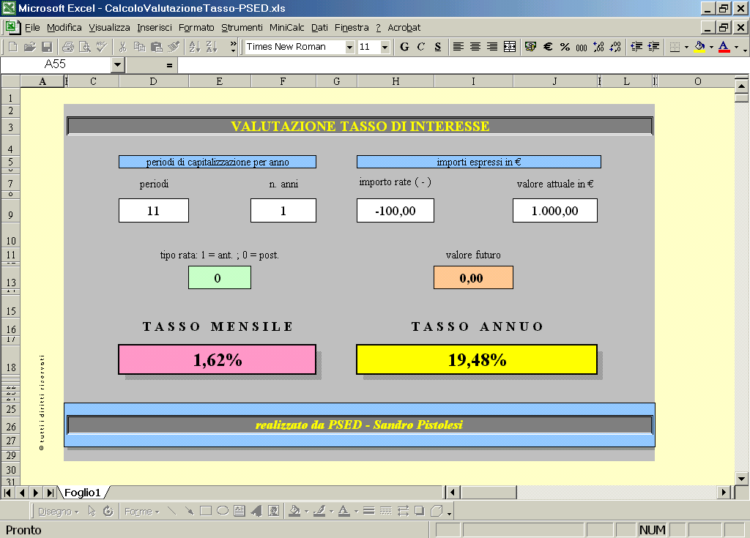The image size is (750, 538).
Task: Open the Formato menu
Action: (196, 27)
